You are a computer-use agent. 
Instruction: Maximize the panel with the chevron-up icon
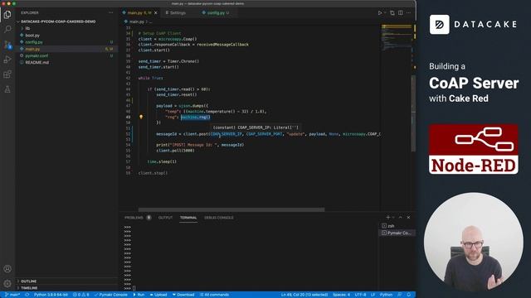click(x=401, y=217)
